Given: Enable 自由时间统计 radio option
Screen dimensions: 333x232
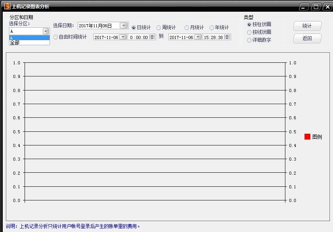Looking at the screenshot, I should (x=56, y=37).
